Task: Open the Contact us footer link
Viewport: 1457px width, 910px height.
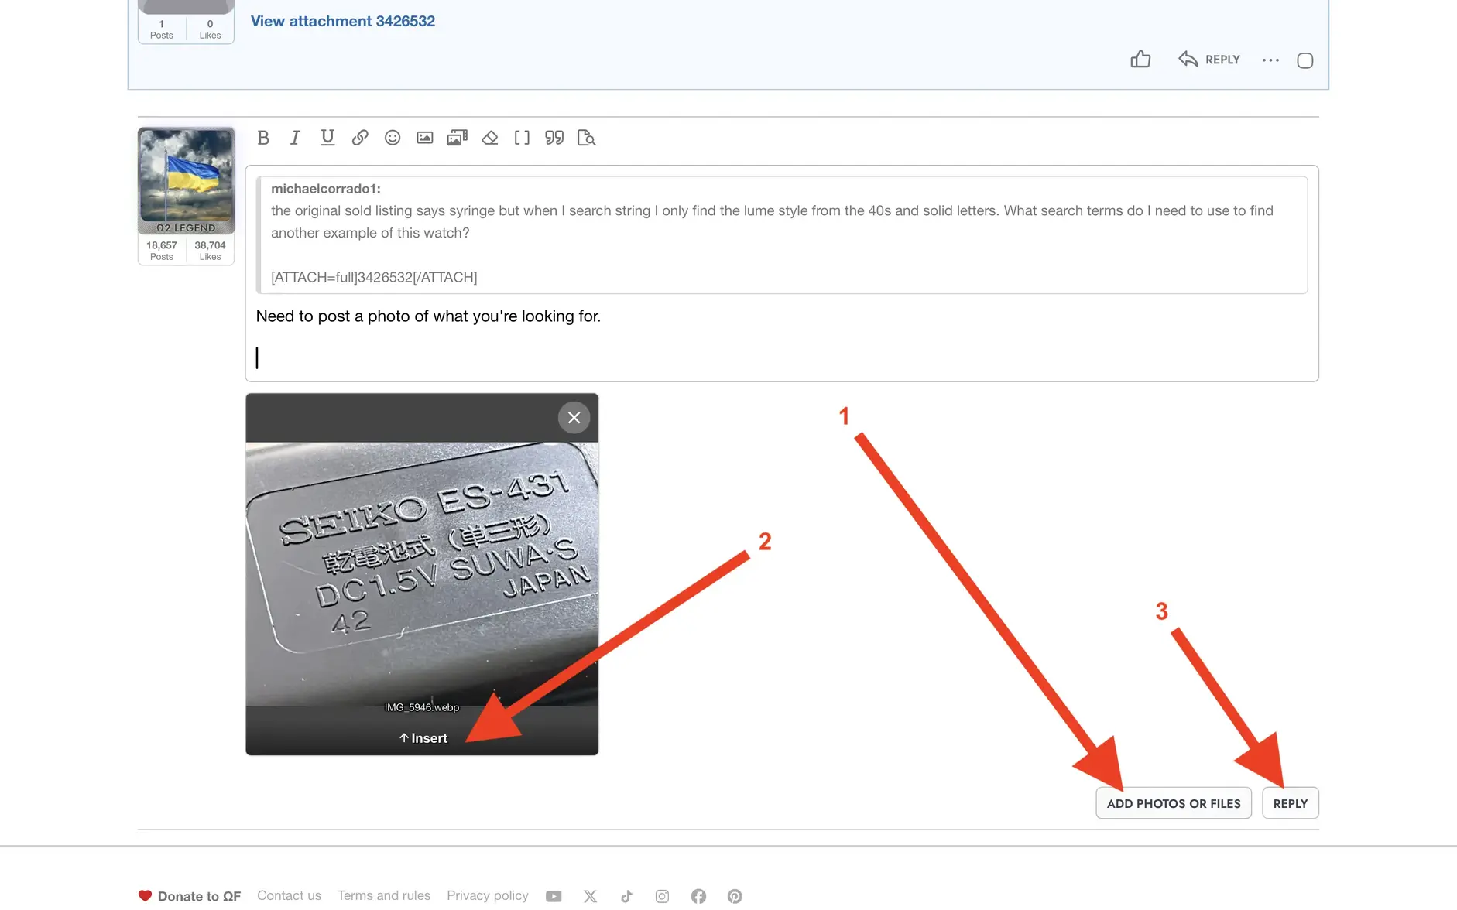Action: (x=289, y=895)
